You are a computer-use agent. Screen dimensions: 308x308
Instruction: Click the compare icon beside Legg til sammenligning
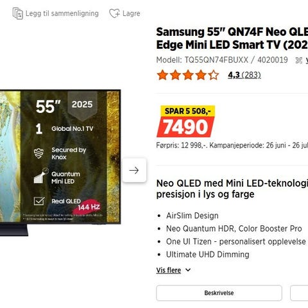[x=18, y=13]
